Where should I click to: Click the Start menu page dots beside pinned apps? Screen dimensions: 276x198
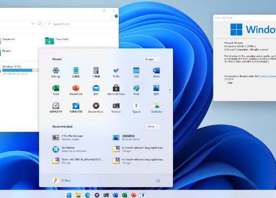[170, 91]
